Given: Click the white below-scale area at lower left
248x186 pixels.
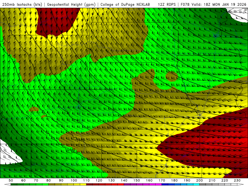Looking at the screenshot, I should [9, 154].
